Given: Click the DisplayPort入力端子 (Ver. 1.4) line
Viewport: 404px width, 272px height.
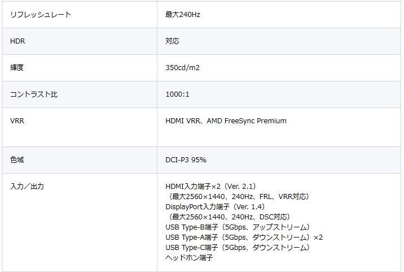Looking at the screenshot, I should pyautogui.click(x=215, y=206).
